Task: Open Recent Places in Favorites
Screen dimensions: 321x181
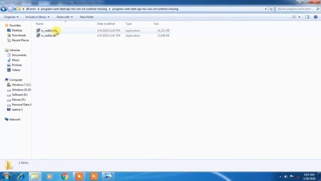Action: (20, 40)
